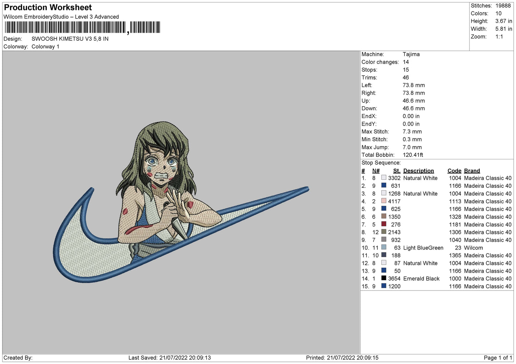Click the EndX label
Image resolution: width=516 pixels, height=364 pixels.
[x=369, y=116]
